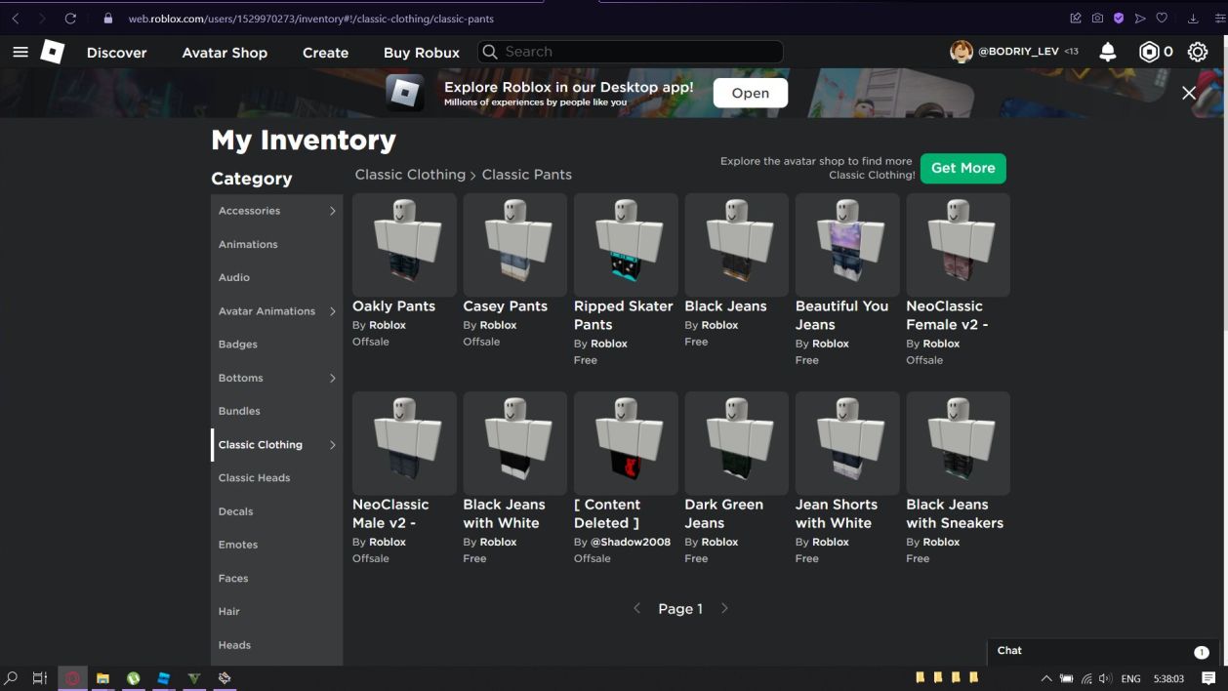1228x691 pixels.
Task: Bookmark the page with the heart icon
Action: coord(1162,19)
